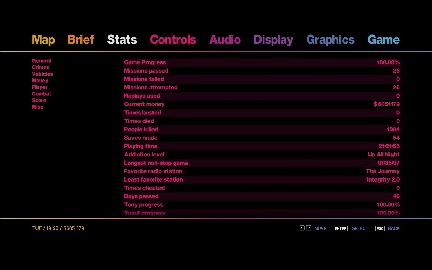
Task: Click the ESC key icon
Action: pyautogui.click(x=380, y=229)
